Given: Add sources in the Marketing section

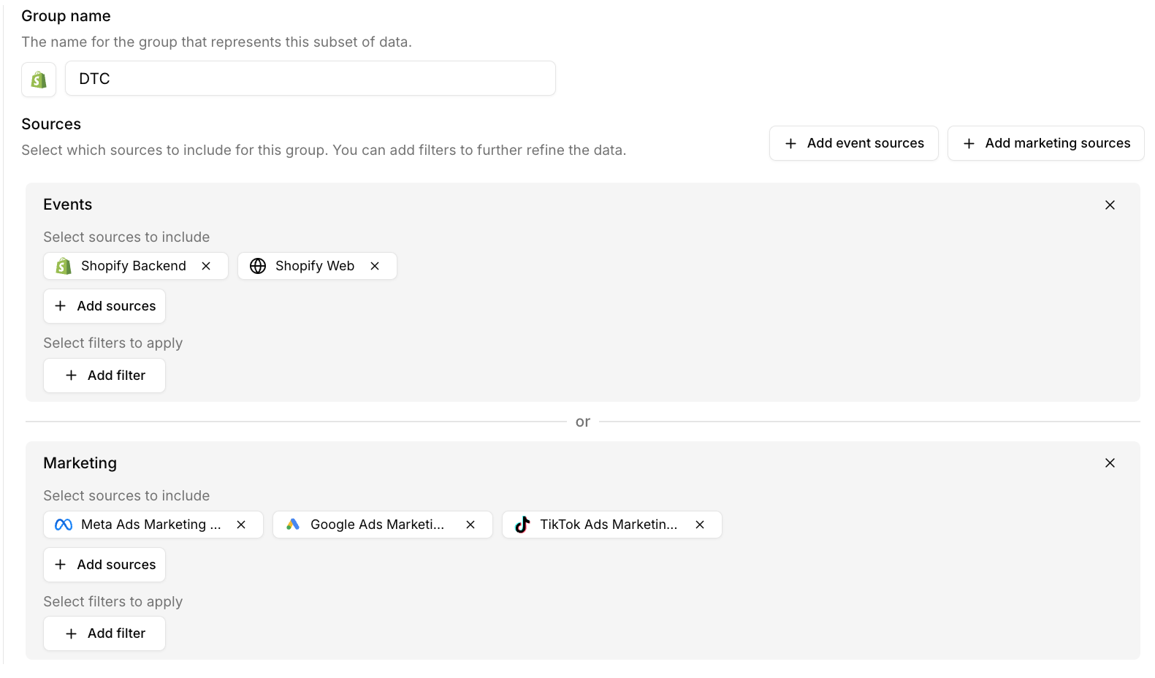Looking at the screenshot, I should tap(104, 565).
